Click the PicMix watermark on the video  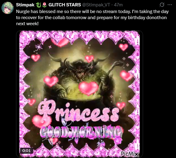click(x=129, y=154)
